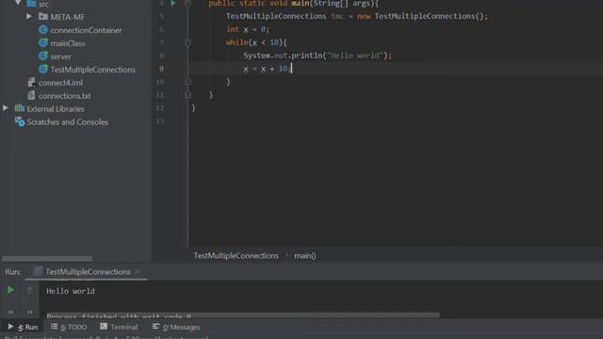Viewport: 603px width, 339px height.
Task: Click project panel horizontal scrollbar
Action: click(x=47, y=259)
